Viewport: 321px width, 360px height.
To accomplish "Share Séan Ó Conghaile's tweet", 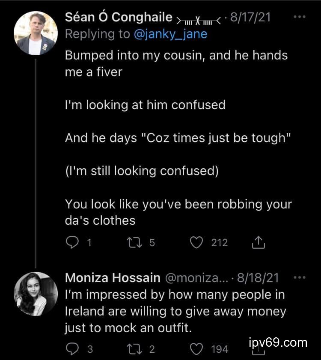I will click(x=259, y=243).
